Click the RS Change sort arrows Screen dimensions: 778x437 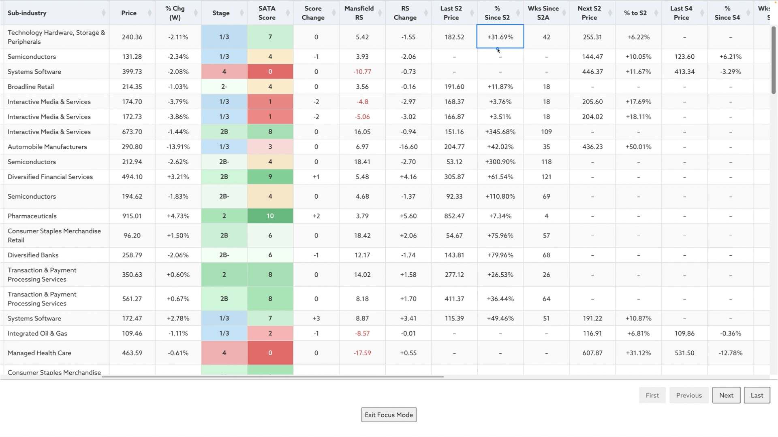coord(426,13)
